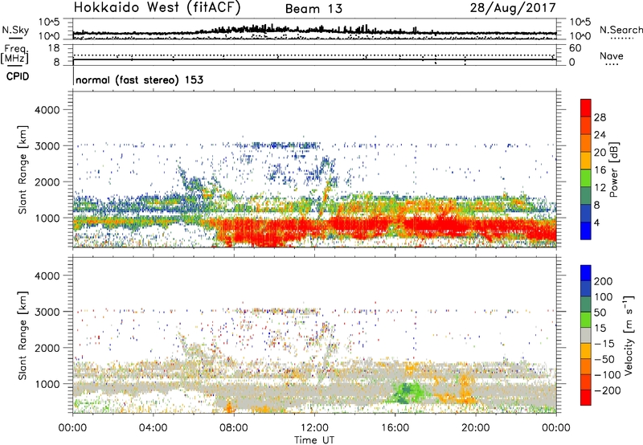Click the '50' velocity colorbar tick
643x445 pixels.
(x=600, y=312)
